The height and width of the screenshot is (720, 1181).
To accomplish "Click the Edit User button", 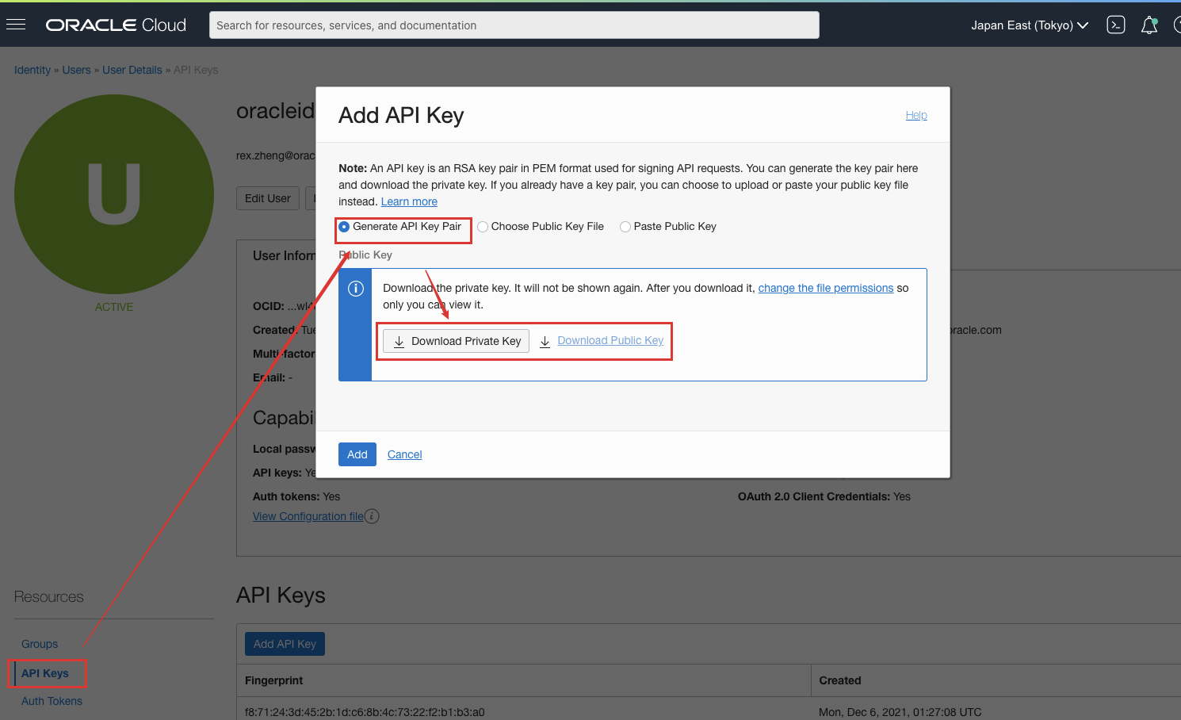I will 268,198.
